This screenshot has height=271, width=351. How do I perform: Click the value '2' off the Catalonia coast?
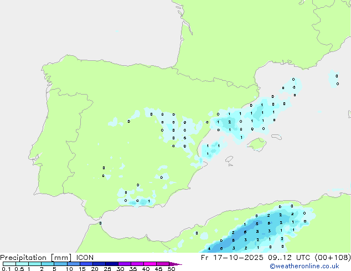[x=229, y=122]
